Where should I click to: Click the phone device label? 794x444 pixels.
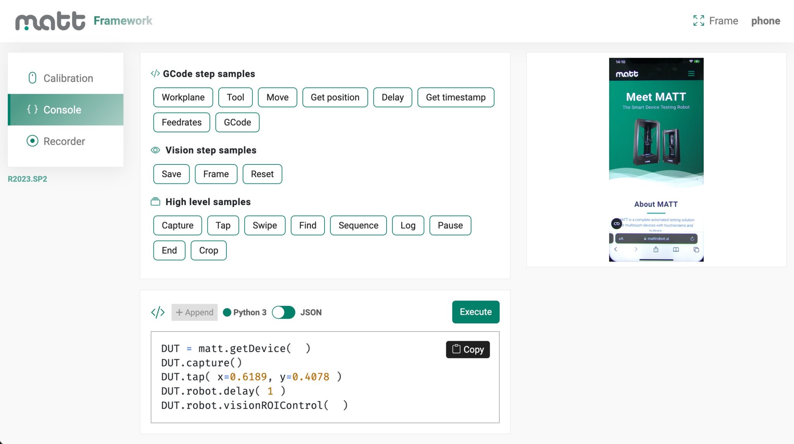tap(765, 21)
